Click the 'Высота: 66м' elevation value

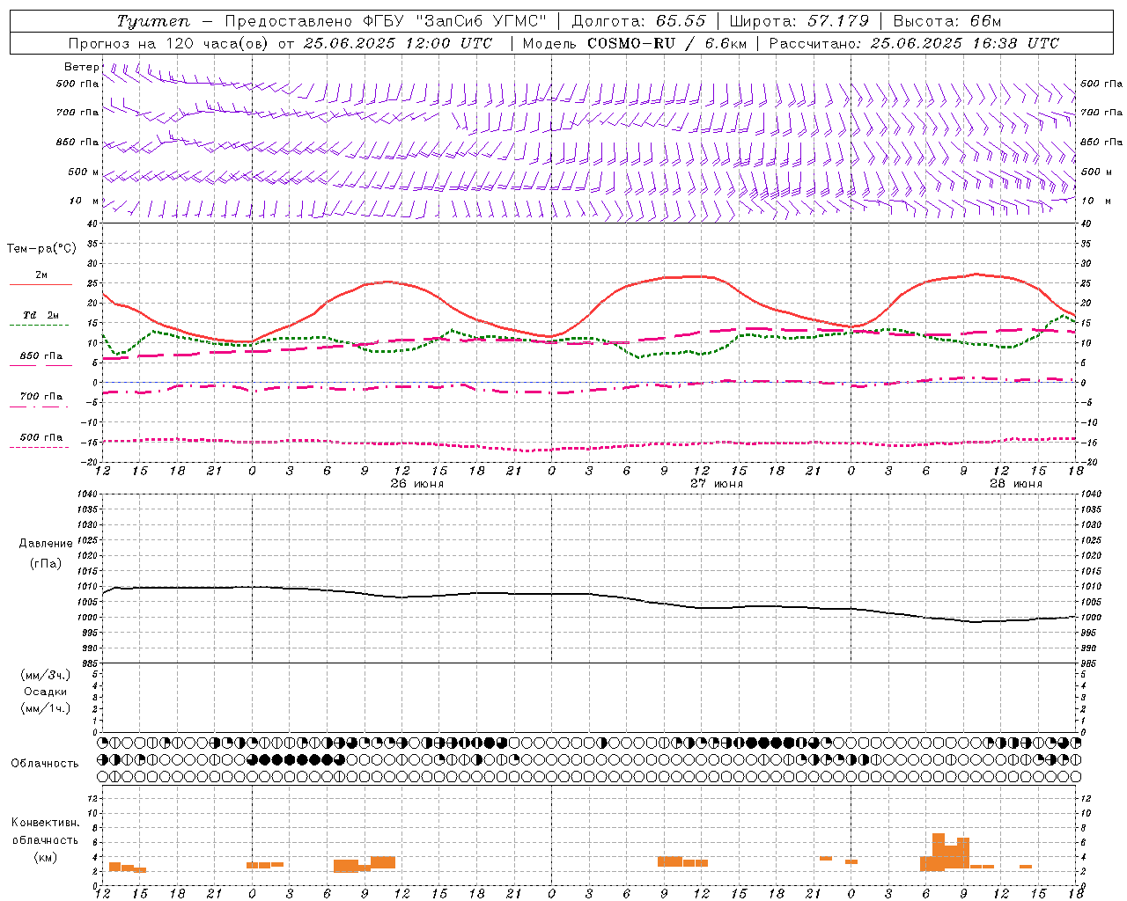click(947, 21)
